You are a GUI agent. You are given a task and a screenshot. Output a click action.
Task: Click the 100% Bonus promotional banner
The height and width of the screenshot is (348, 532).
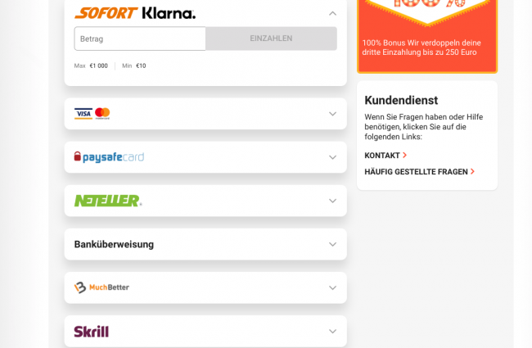pyautogui.click(x=427, y=36)
